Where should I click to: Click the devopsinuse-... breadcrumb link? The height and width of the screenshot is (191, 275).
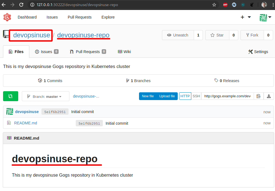click(x=86, y=96)
